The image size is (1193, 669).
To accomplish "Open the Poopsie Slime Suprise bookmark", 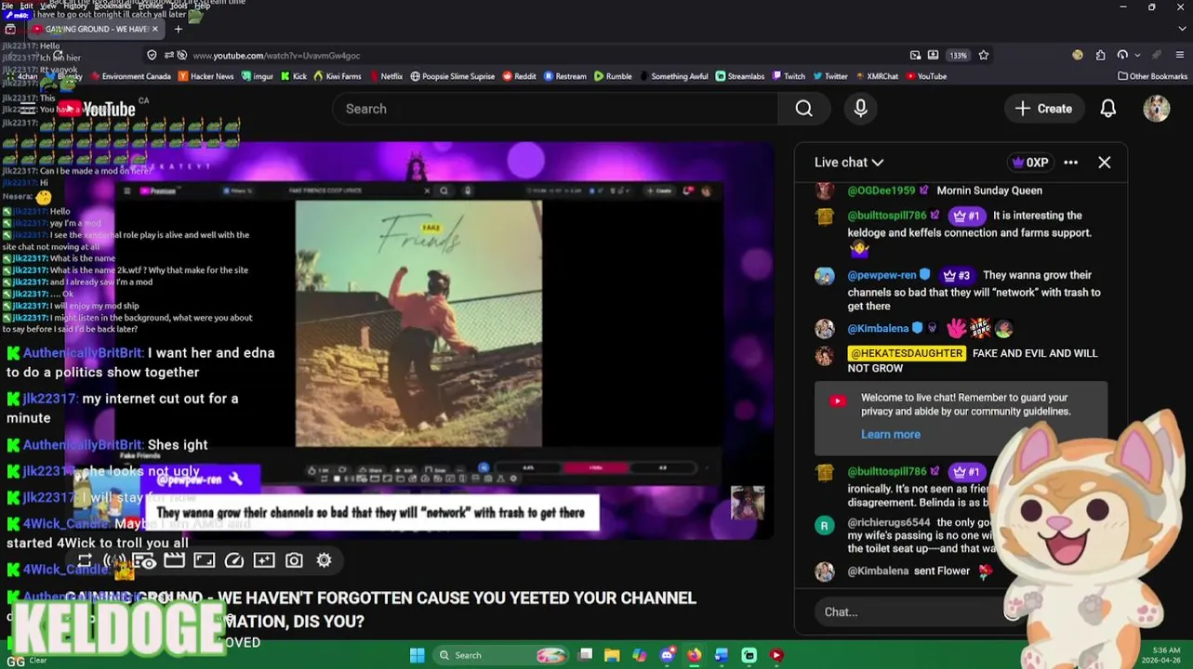I will tap(453, 76).
